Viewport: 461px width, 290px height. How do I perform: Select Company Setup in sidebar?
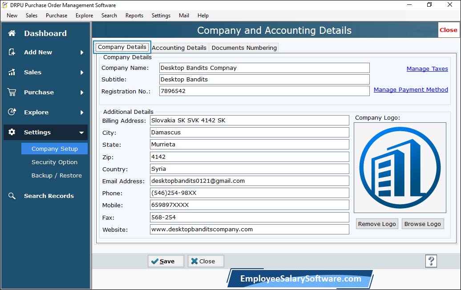pyautogui.click(x=55, y=149)
